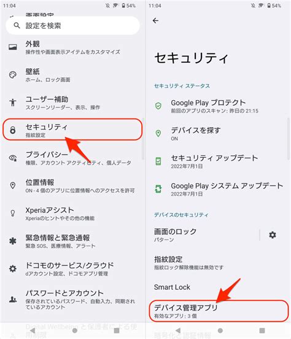
Task: Open the プライバシー settings entry
Action: point(72,158)
